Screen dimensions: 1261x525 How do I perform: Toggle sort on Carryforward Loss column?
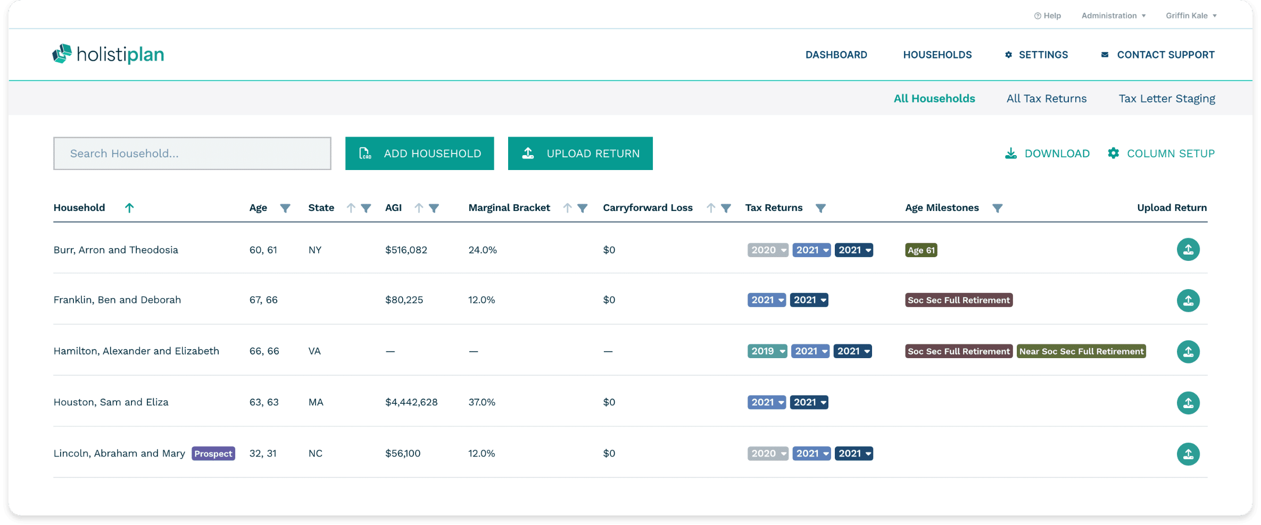click(710, 208)
